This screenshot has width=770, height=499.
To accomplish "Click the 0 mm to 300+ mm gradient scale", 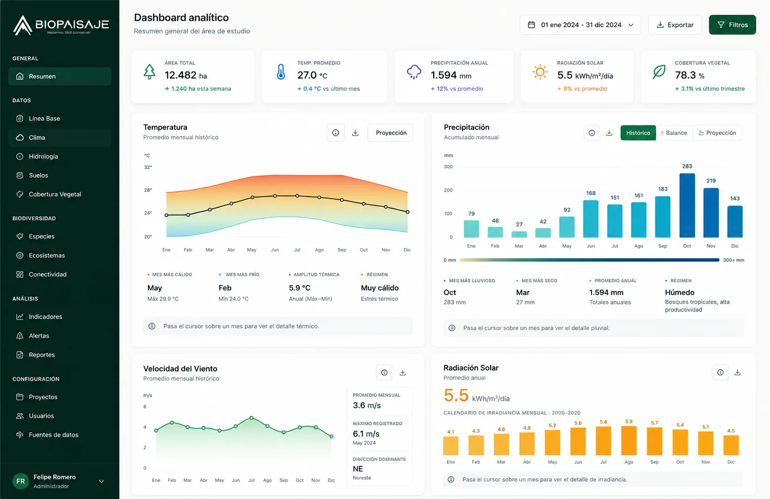I will pos(589,260).
